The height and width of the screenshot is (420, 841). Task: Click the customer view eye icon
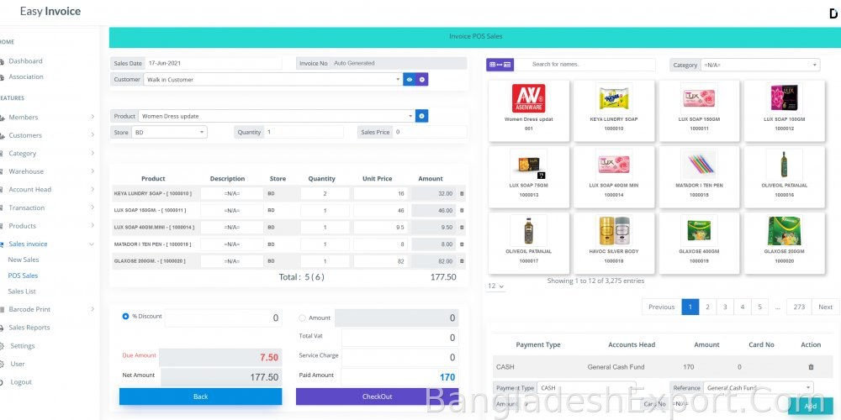tap(410, 79)
